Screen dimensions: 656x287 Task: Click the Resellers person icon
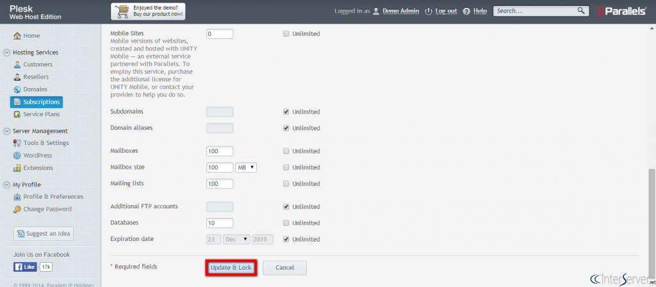[x=17, y=77]
